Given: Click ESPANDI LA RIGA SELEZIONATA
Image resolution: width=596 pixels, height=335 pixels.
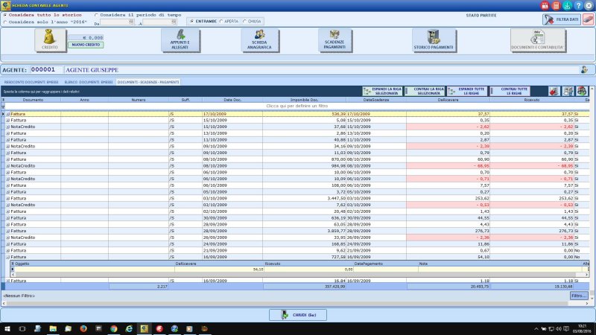Looking at the screenshot, I should tap(382, 91).
